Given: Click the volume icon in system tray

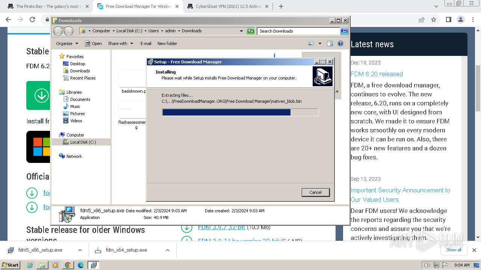Looking at the screenshot, I should [427, 265].
